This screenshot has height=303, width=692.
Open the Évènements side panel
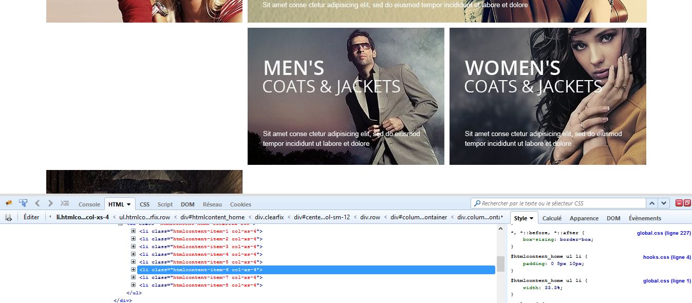(645, 218)
